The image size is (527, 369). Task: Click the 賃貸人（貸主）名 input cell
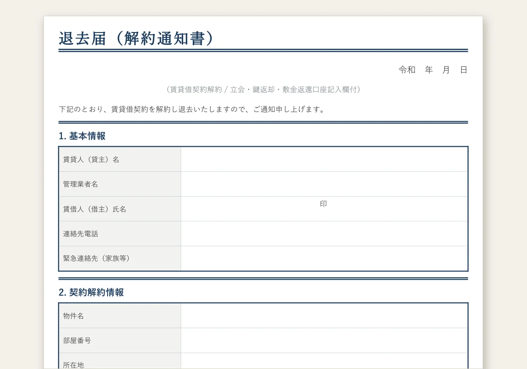click(x=324, y=159)
